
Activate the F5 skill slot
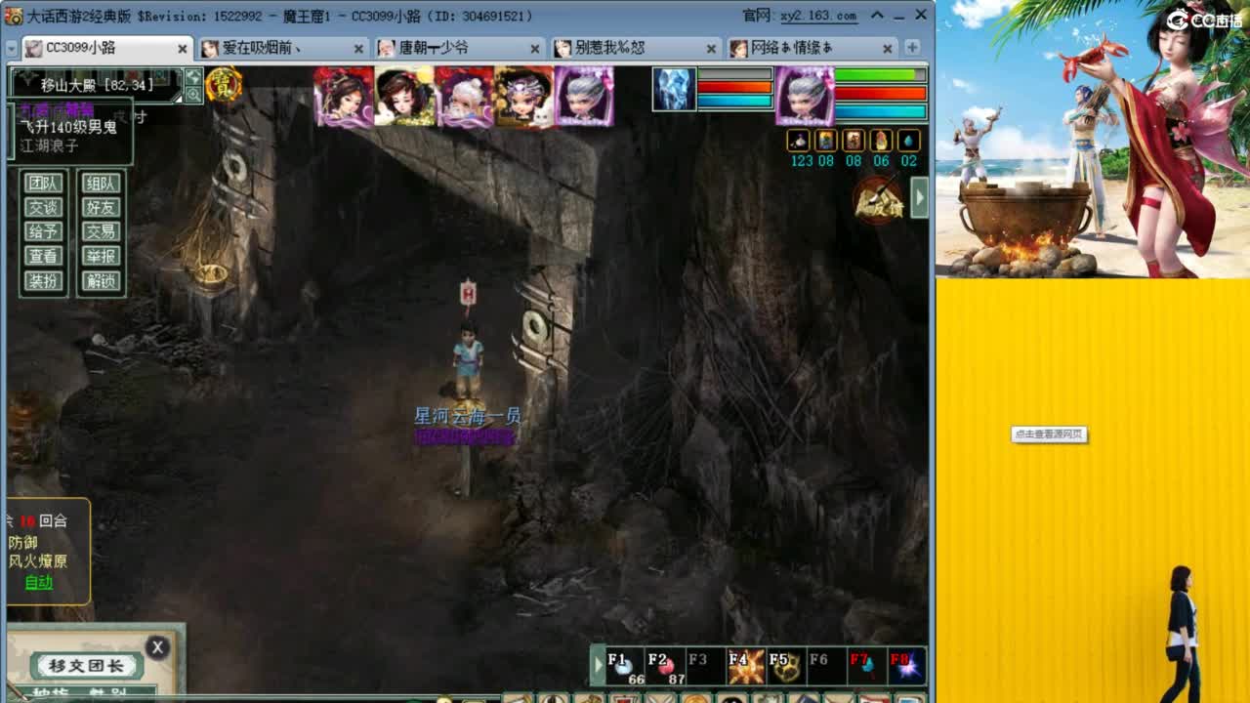click(x=785, y=666)
